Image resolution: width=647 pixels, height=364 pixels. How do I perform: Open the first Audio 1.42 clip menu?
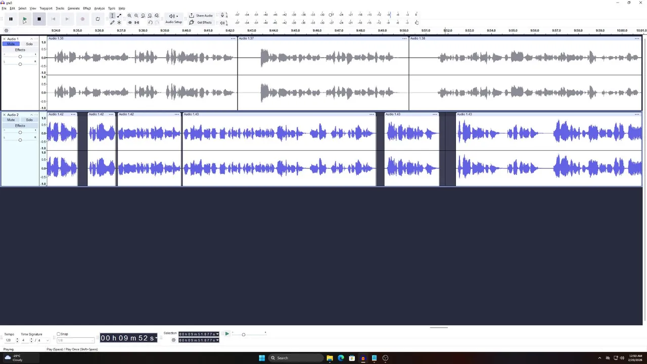point(73,114)
